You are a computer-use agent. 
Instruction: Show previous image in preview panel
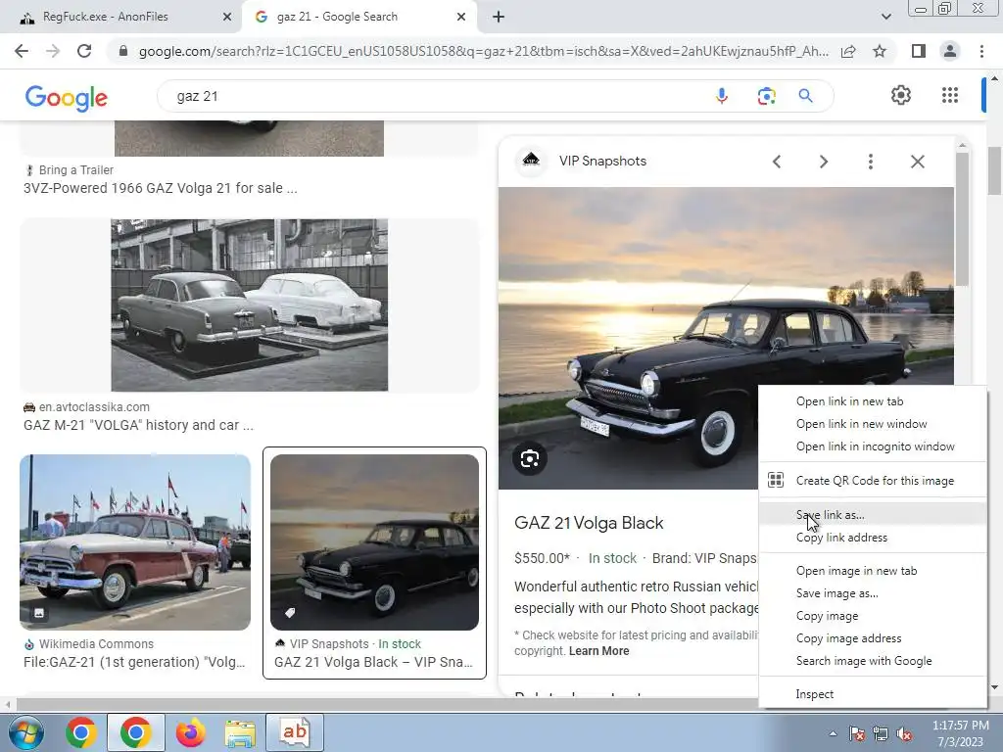click(777, 162)
